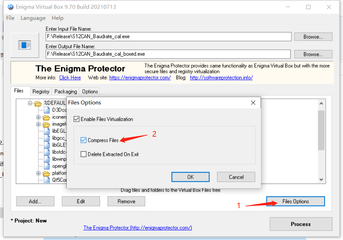
Task: Open the File menu
Action: click(x=10, y=18)
